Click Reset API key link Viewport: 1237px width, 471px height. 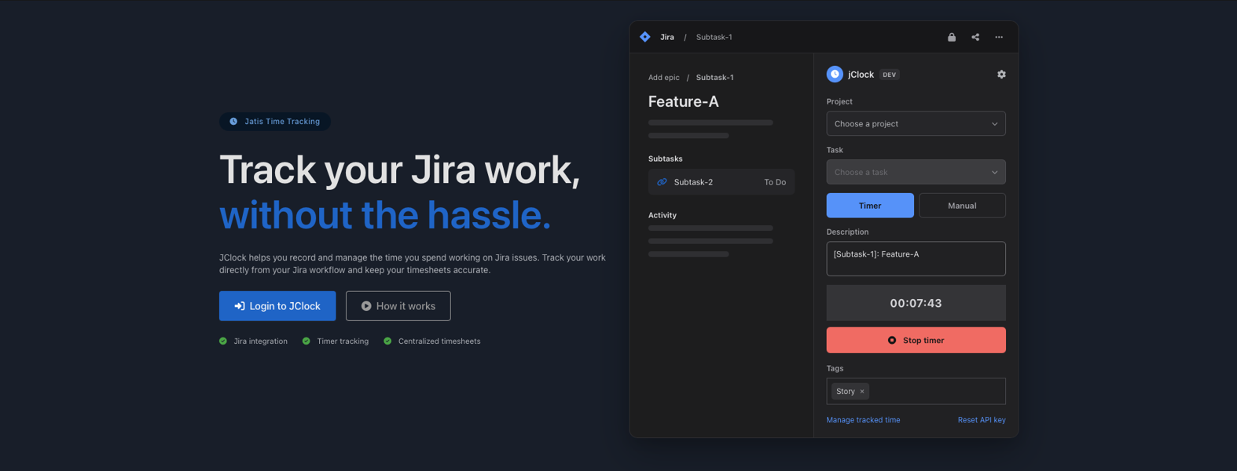tap(982, 420)
